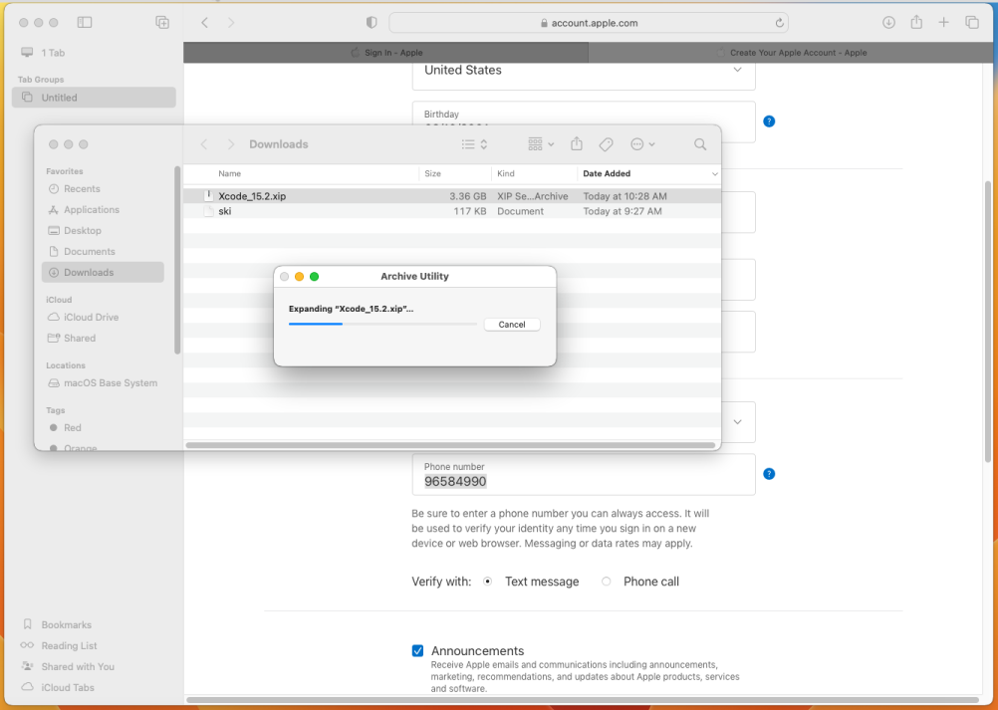Click the Finder back chevron
Image resolution: width=998 pixels, height=710 pixels.
204,144
